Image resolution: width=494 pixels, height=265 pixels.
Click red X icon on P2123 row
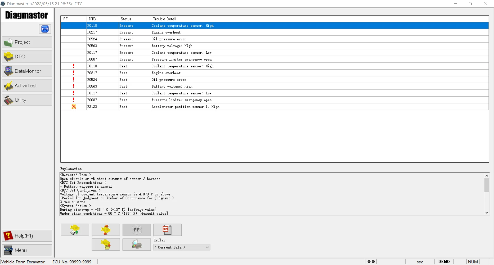pos(74,107)
